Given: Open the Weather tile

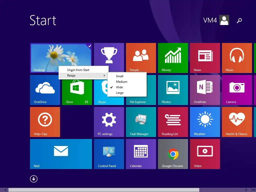Looking at the screenshot, I should pos(205,122).
